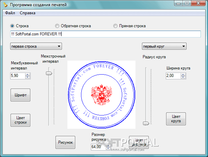Expand the первая строка dropdown

click(x=36, y=46)
